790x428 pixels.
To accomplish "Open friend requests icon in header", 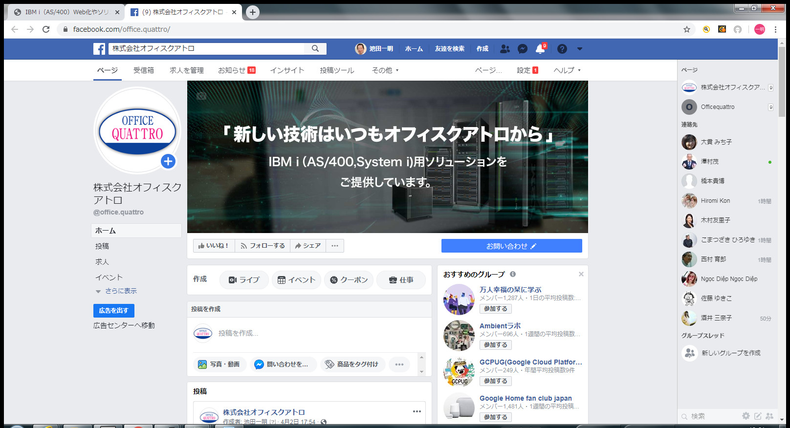I will 505,49.
